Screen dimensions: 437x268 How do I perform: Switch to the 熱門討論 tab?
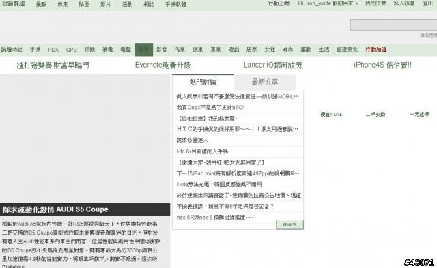click(x=203, y=83)
